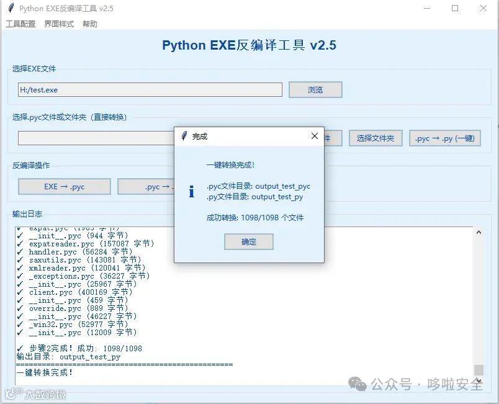
Task: Click the log line __init__.pyc (12009 字节)
Action: pos(78,333)
